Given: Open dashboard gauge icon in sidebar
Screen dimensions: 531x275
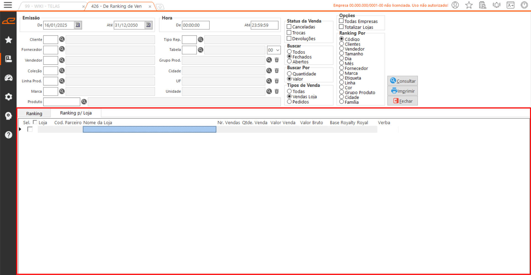Looking at the screenshot, I should tap(9, 78).
